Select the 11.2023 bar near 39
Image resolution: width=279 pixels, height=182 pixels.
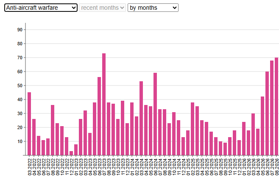[x=123, y=128]
